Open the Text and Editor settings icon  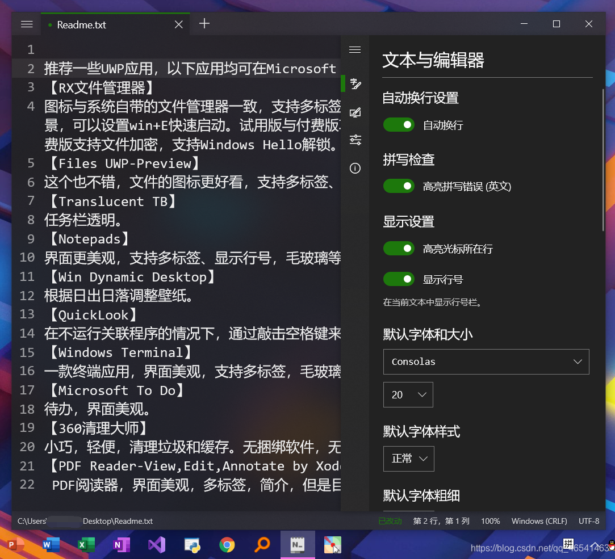click(355, 83)
